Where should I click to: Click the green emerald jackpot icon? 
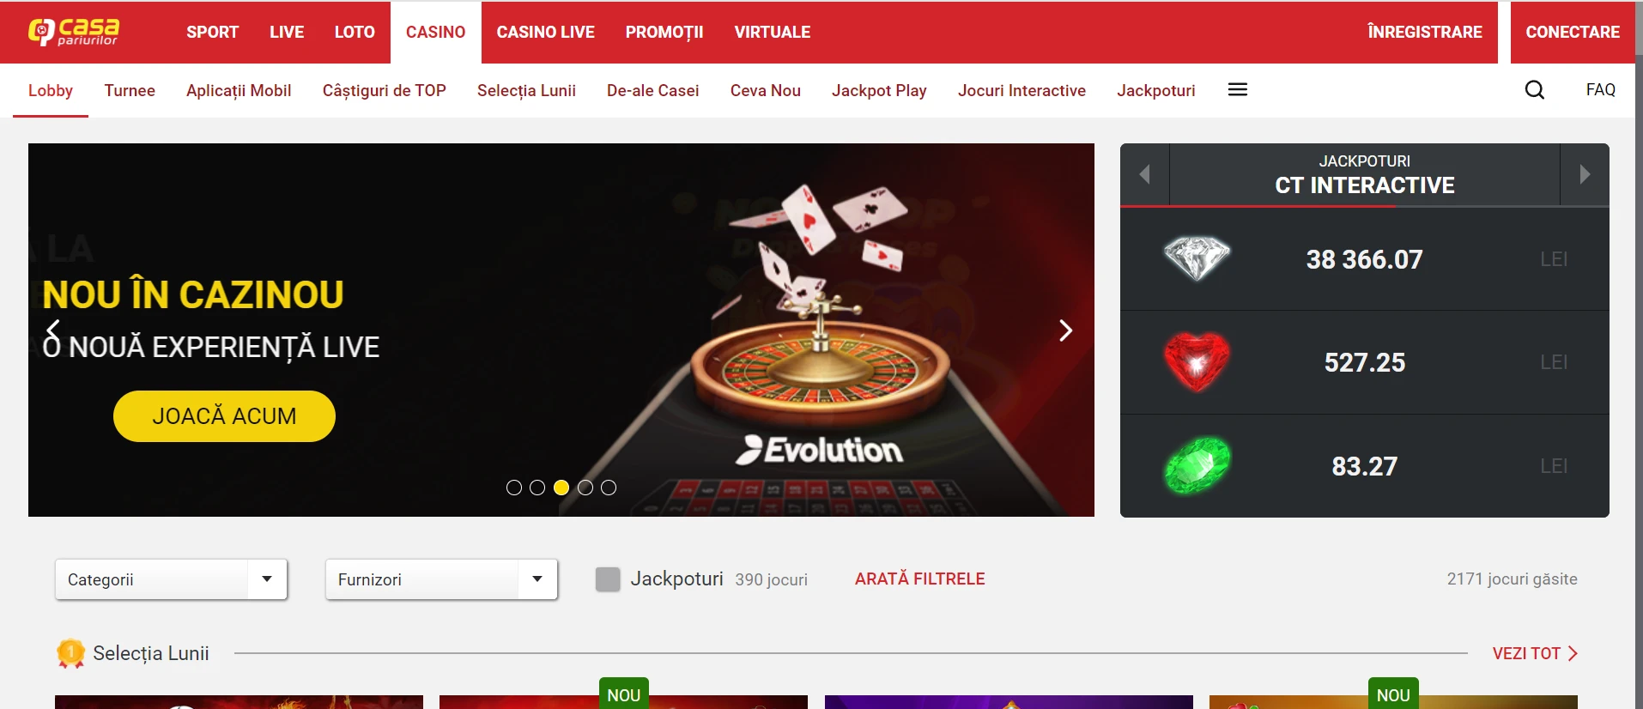(1197, 465)
